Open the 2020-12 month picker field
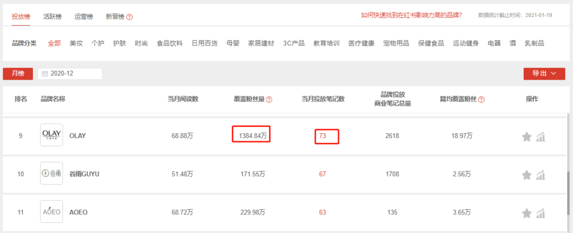The width and height of the screenshot is (573, 233). click(70, 74)
